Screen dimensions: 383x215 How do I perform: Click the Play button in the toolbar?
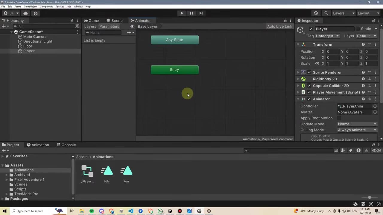(182, 13)
